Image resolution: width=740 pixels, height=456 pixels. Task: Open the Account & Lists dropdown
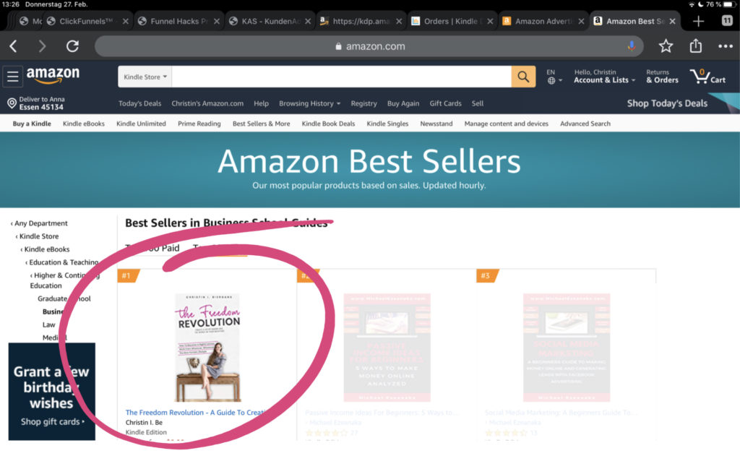pyautogui.click(x=604, y=76)
